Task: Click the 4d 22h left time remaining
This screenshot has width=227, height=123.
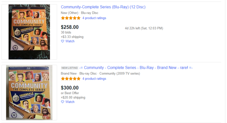Action: pos(144,28)
